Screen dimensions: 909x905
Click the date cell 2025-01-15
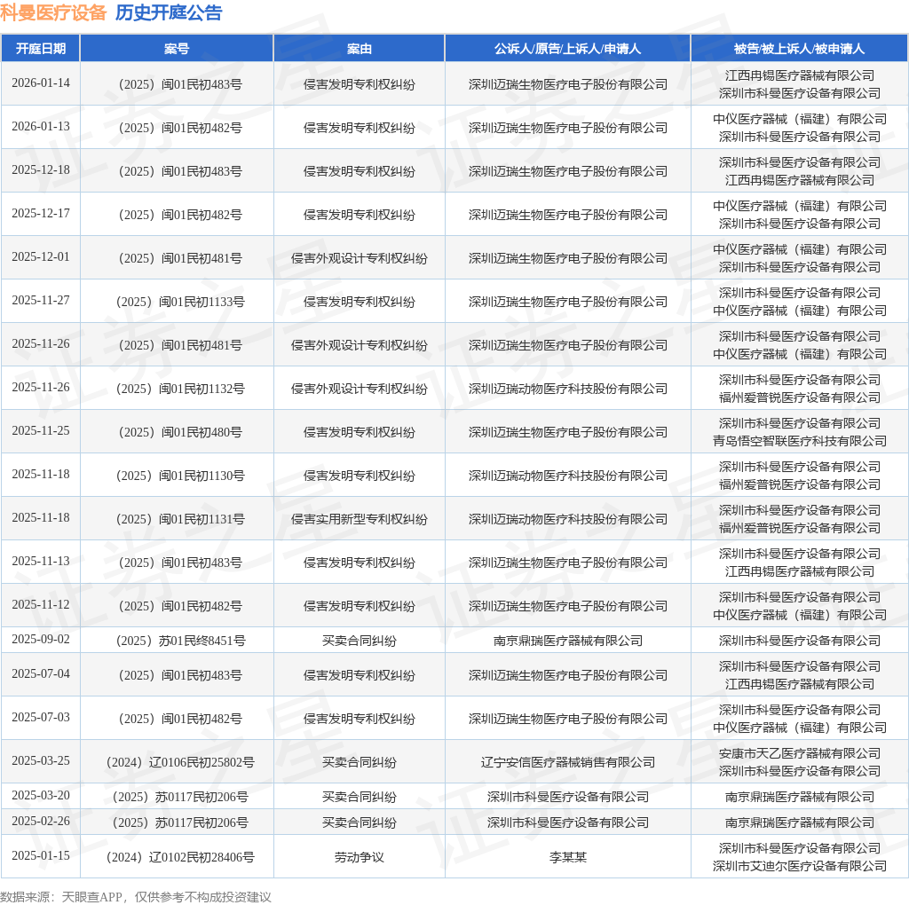tap(41, 855)
